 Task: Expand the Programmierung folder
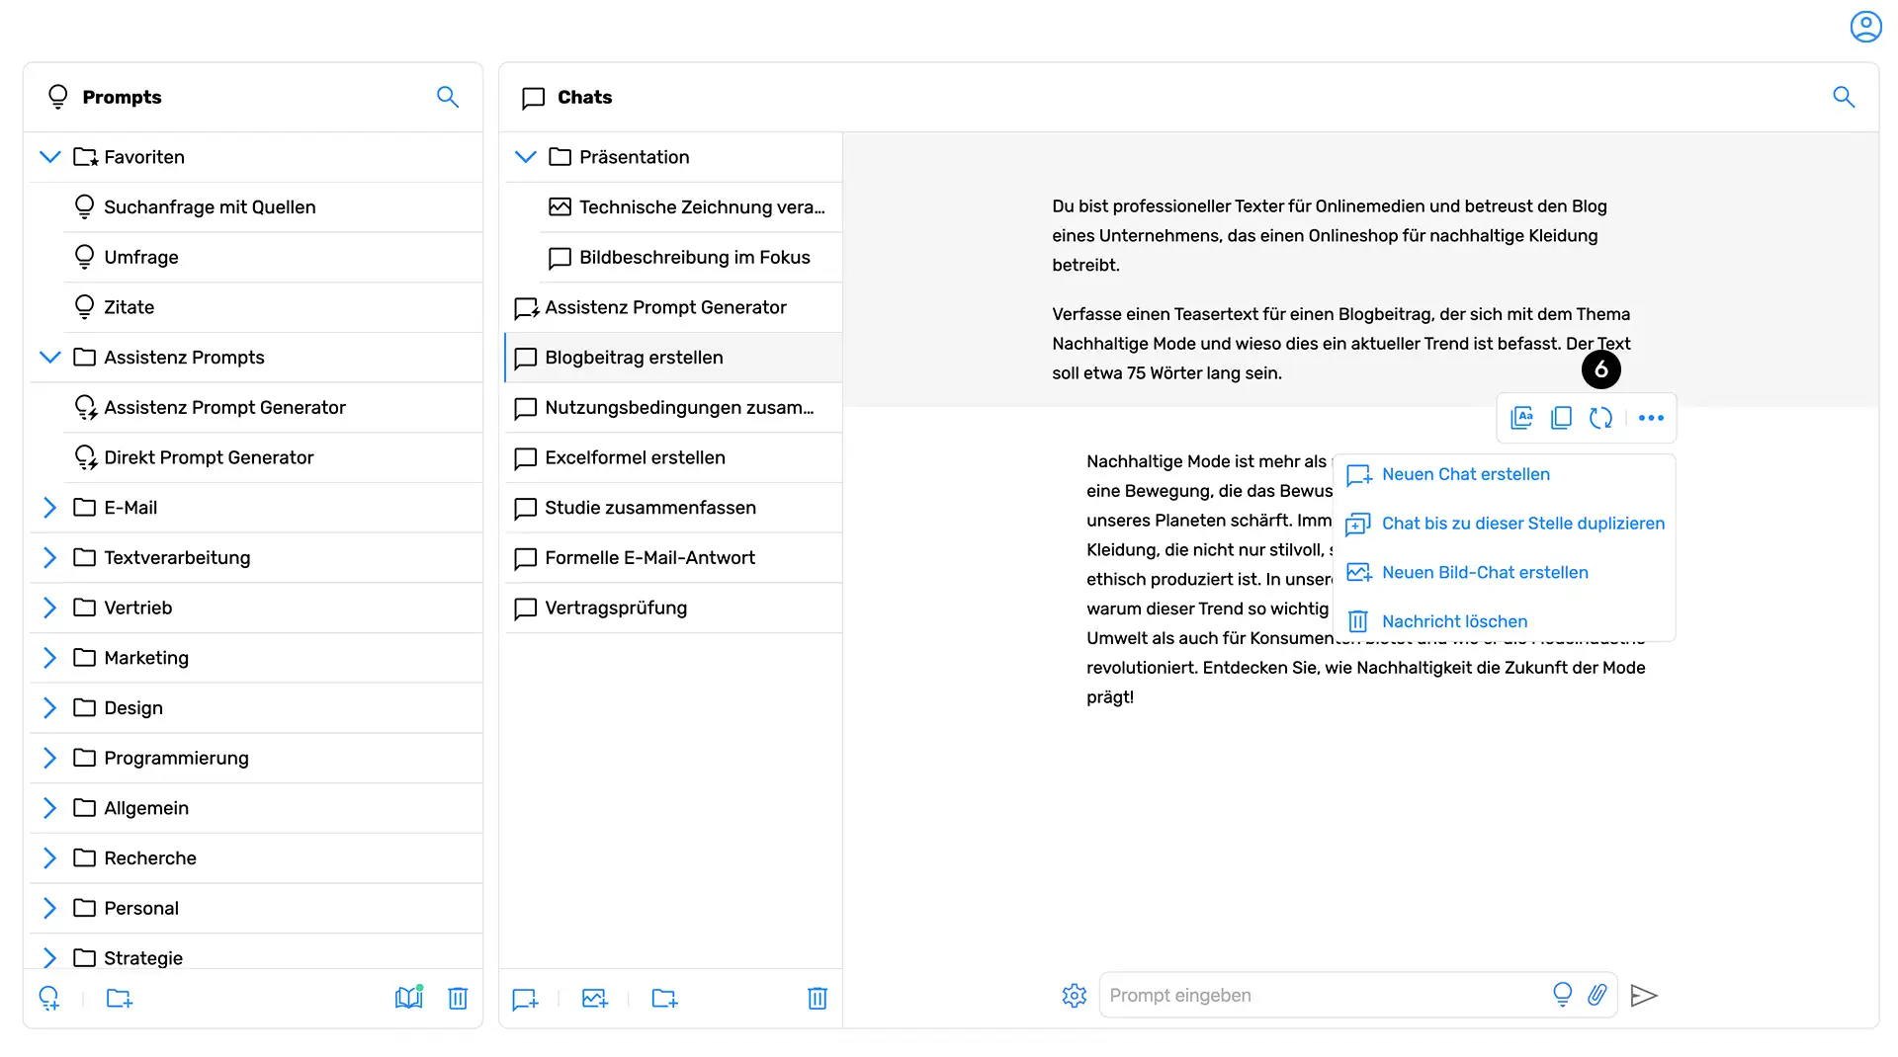tap(50, 759)
